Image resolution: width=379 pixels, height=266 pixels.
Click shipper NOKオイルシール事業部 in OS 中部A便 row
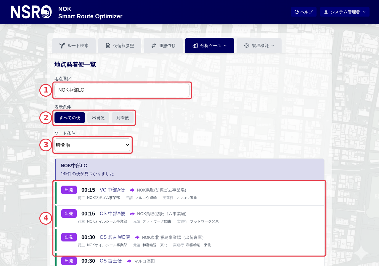(x=107, y=221)
